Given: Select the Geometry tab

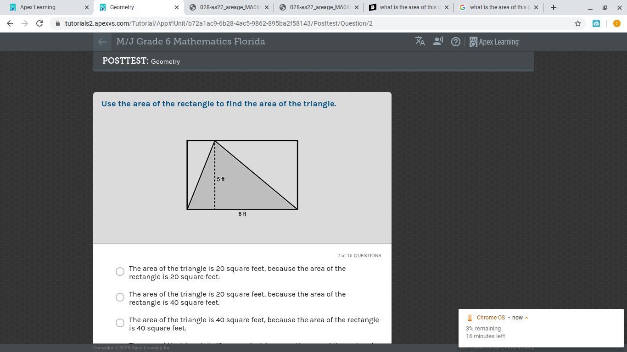Looking at the screenshot, I should pyautogui.click(x=138, y=7).
